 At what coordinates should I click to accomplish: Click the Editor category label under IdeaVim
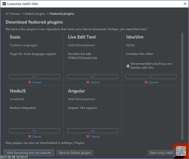[130, 45]
